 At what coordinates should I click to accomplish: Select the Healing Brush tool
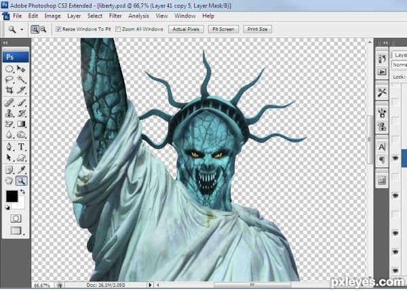click(9, 103)
